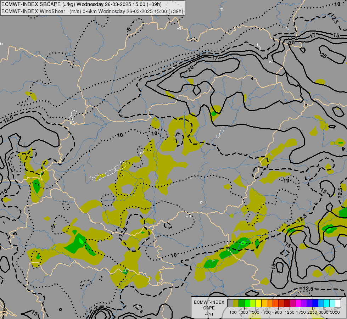Click the '1750' legend value label
Image resolution: width=347 pixels, height=319 pixels.
click(301, 312)
